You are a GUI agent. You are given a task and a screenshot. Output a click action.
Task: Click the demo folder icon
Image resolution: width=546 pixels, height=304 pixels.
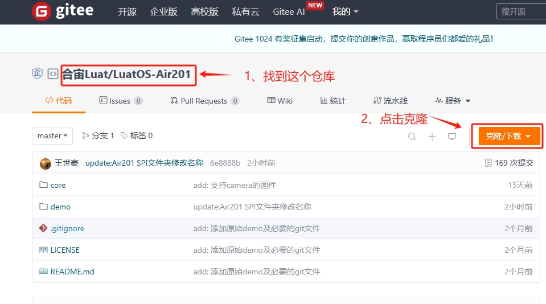(43, 207)
